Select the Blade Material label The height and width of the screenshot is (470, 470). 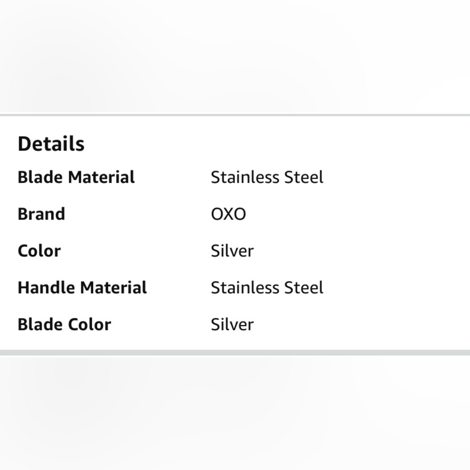[77, 177]
